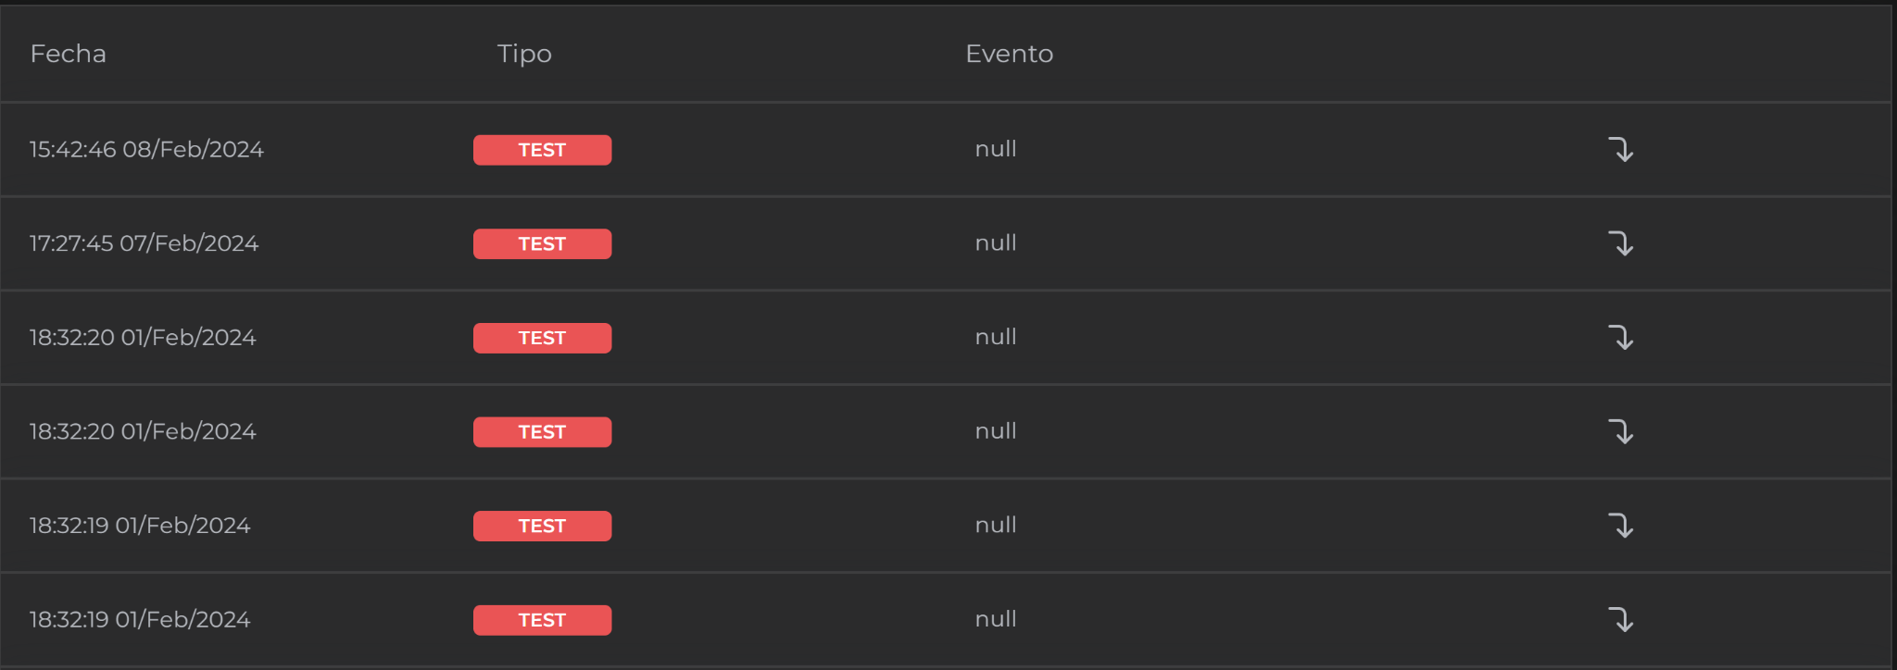Click null event value in 15:42:46 row
This screenshot has height=670, width=1897.
coord(996,149)
